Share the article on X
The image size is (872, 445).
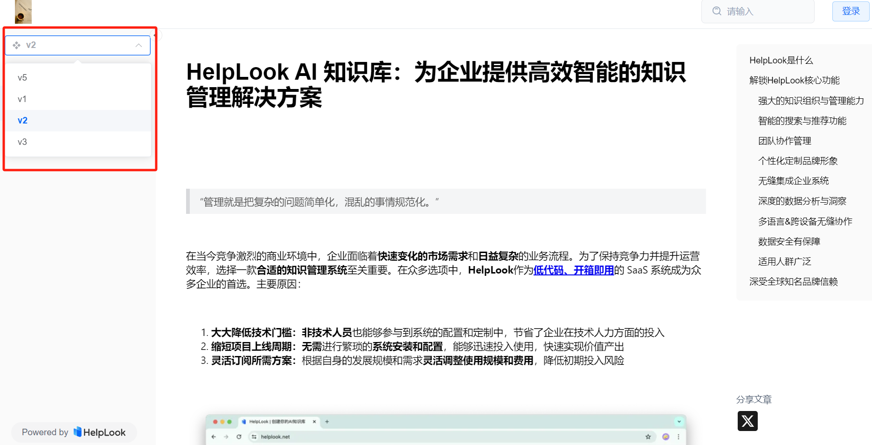(747, 421)
